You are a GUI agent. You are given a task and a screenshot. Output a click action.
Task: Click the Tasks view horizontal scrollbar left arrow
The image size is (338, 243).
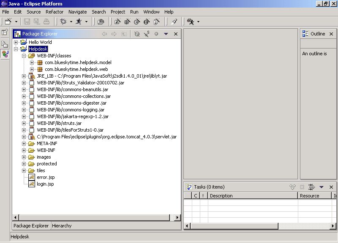187,226
